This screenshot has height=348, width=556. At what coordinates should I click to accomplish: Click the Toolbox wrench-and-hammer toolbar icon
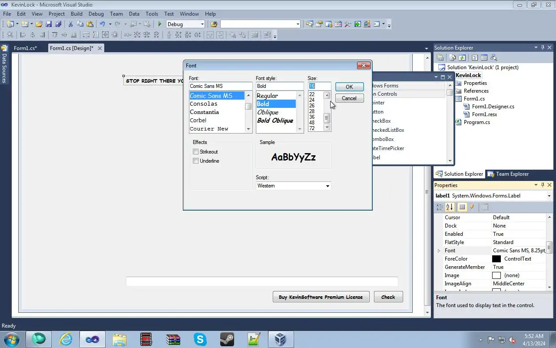[x=347, y=24]
